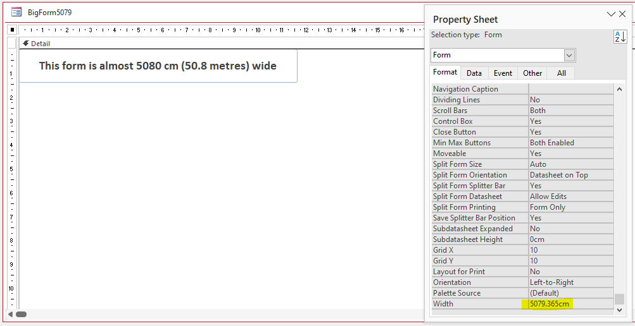Click the Grid X value 10
635x326 pixels.
(x=571, y=250)
